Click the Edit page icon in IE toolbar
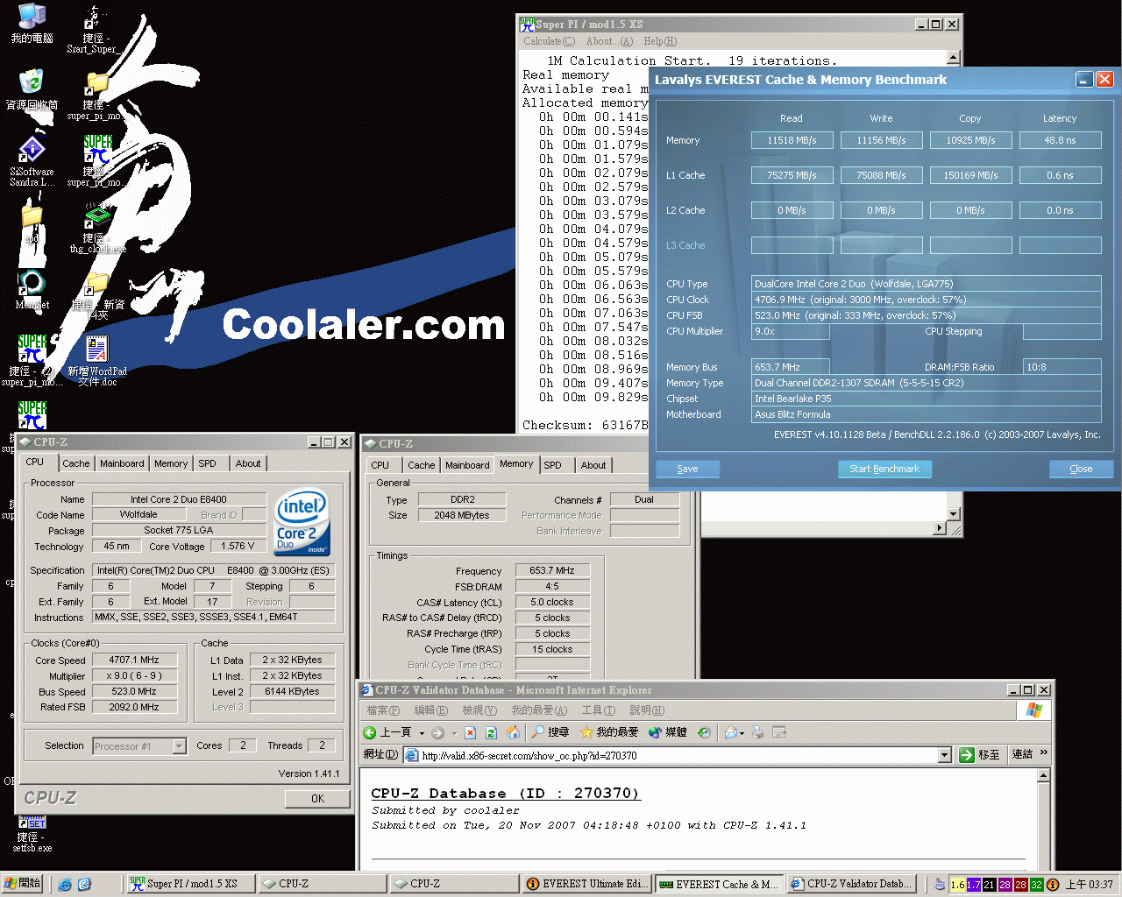The height and width of the screenshot is (897, 1122). (779, 732)
